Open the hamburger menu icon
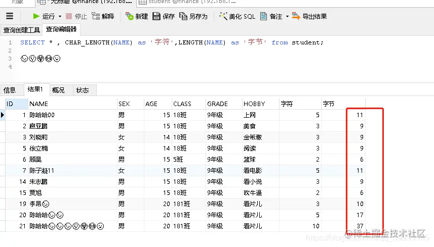 point(10,16)
